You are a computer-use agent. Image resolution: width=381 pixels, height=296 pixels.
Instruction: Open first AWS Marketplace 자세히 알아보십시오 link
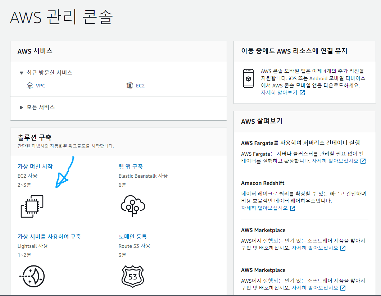[315, 248]
